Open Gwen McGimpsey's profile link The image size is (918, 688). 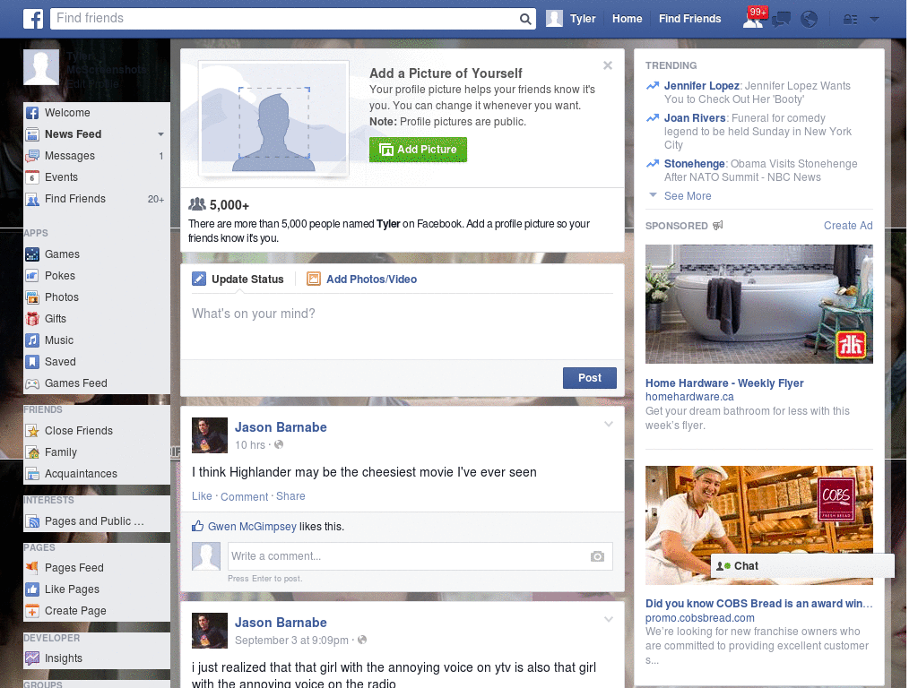252,527
